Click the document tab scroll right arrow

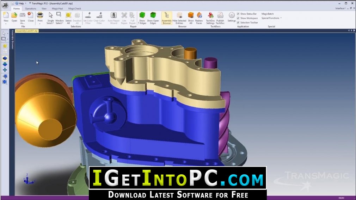point(351,30)
